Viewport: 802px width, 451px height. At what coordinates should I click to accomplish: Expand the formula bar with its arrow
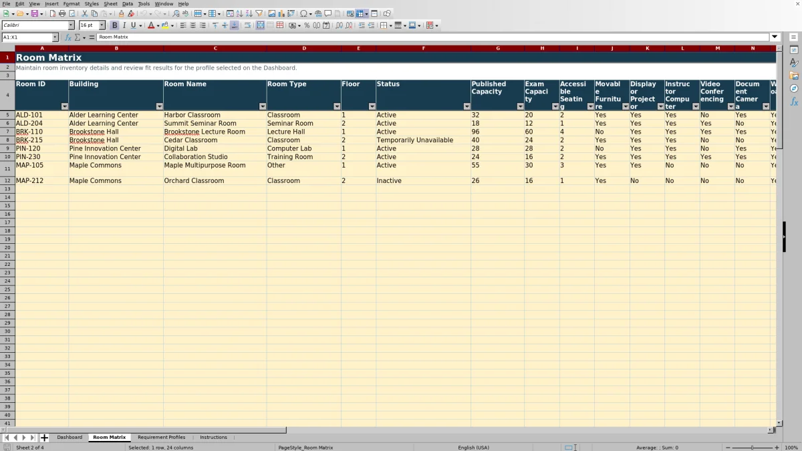tap(775, 37)
